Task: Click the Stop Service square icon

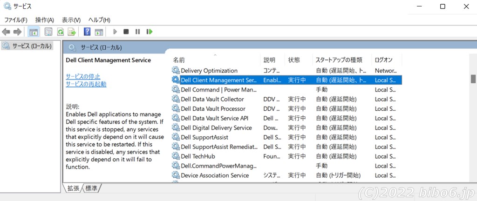Action: pos(126,32)
